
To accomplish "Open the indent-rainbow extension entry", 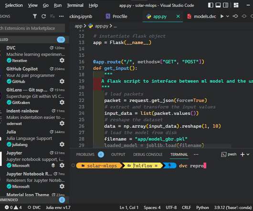I will [35, 117].
